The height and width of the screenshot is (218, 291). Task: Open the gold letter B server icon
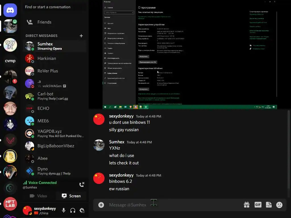pyautogui.click(x=10, y=156)
